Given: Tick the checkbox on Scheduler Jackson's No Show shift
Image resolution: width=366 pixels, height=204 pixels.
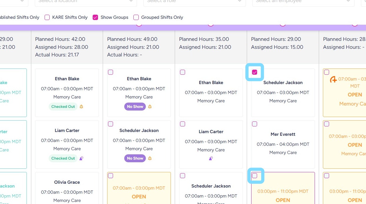Looking at the screenshot, I should [111, 124].
